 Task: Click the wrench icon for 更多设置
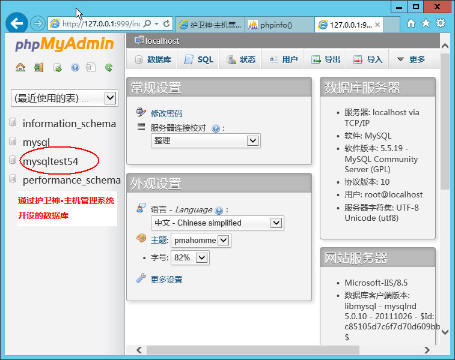click(141, 278)
